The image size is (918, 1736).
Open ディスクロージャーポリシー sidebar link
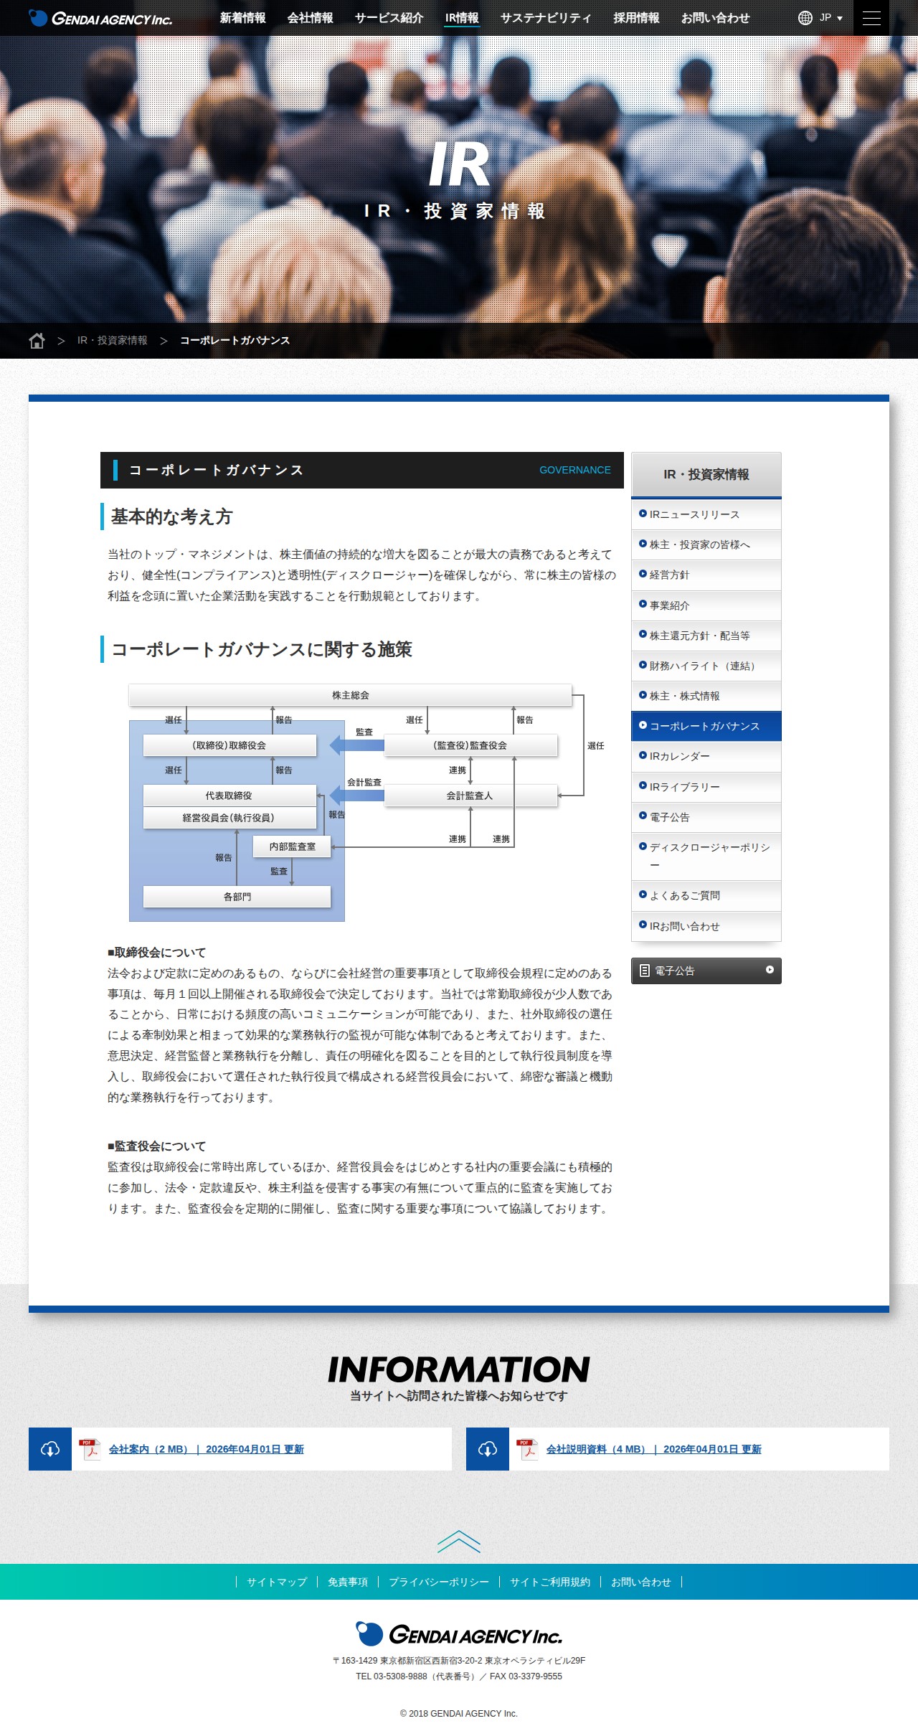point(706,856)
